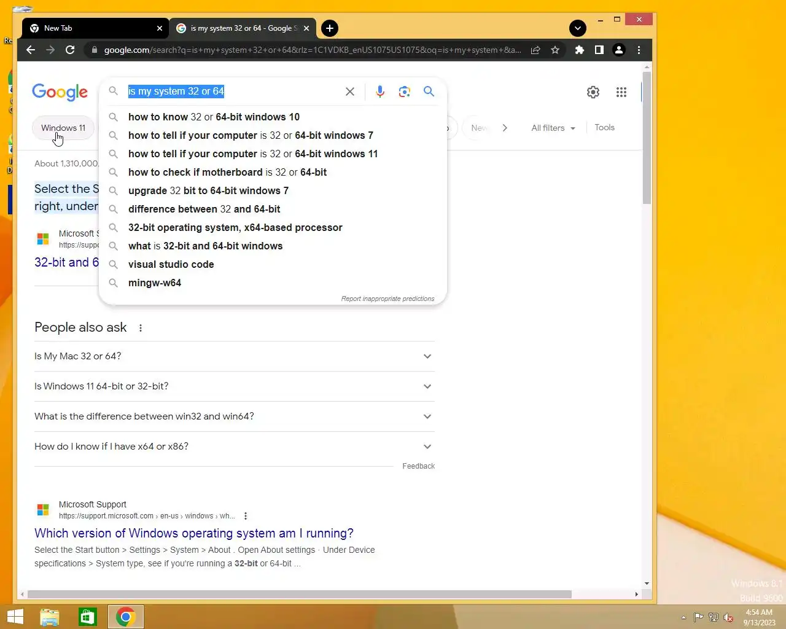Click 'Report inappropriate predictions' link
This screenshot has height=629, width=786.
pos(387,299)
